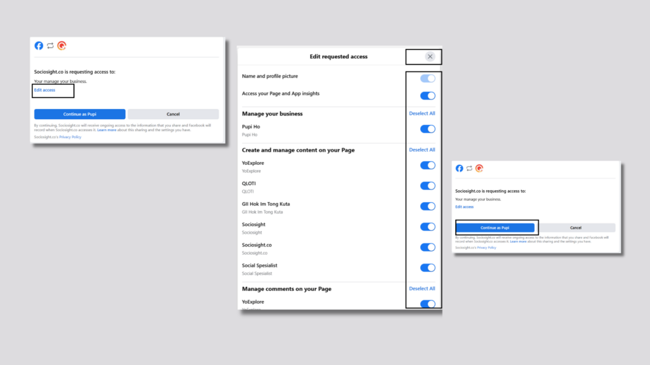The width and height of the screenshot is (650, 365).
Task: Click Sociosight logo icon in left dialog
Action: (62, 46)
